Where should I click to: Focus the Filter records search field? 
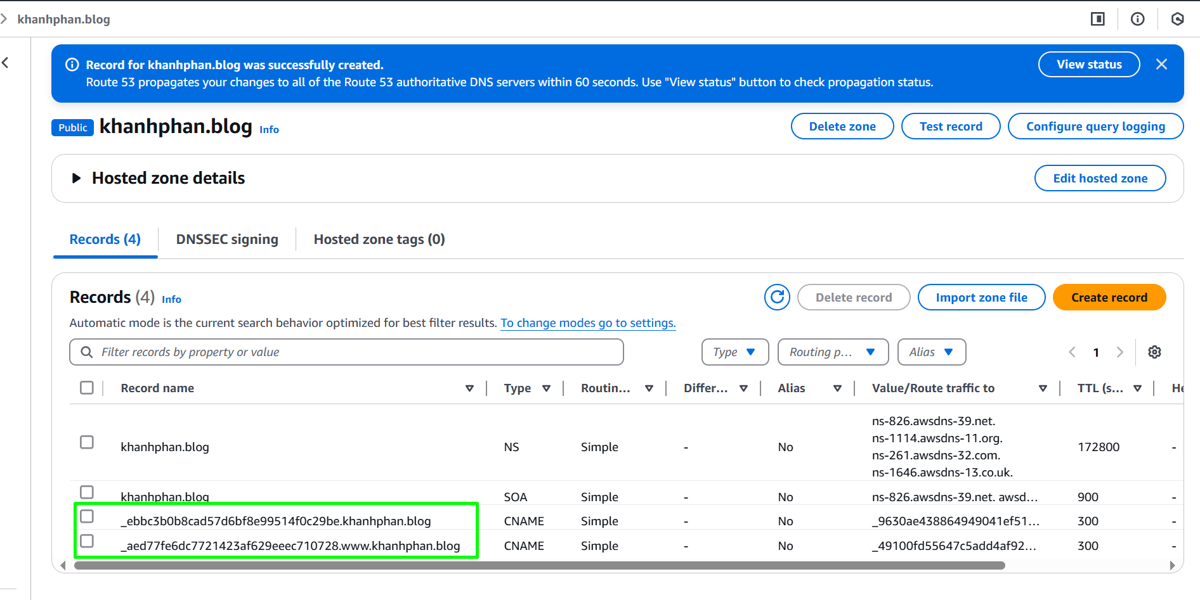point(346,352)
